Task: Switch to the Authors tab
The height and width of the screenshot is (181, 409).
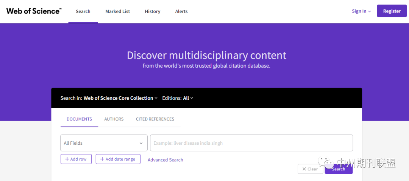Action: click(114, 119)
